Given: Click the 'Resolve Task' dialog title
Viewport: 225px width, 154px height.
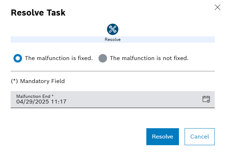Looking at the screenshot, I should 38,13.
